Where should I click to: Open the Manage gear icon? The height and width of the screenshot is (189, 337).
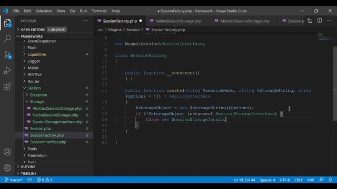click(7, 167)
